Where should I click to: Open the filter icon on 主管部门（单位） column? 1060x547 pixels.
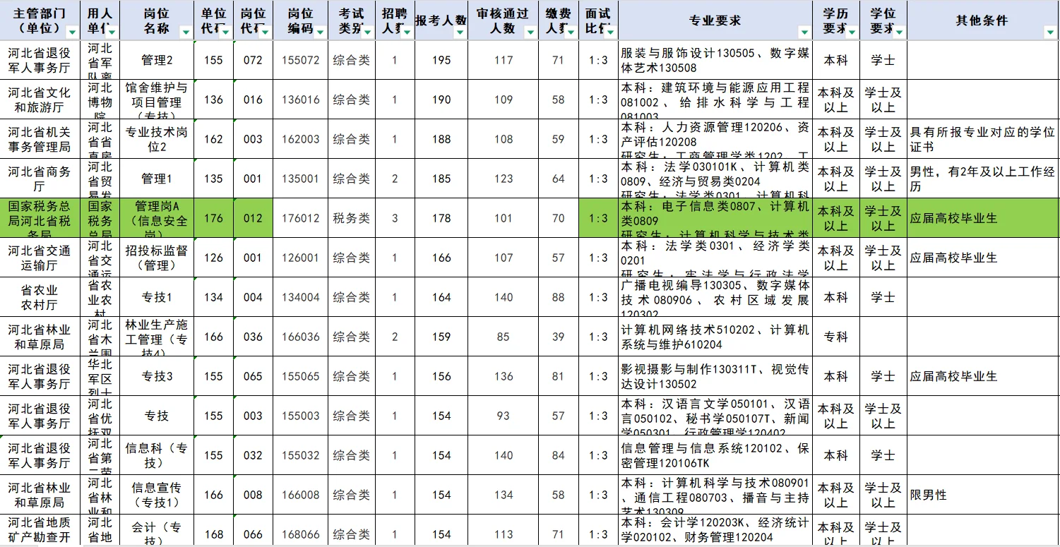(x=72, y=32)
